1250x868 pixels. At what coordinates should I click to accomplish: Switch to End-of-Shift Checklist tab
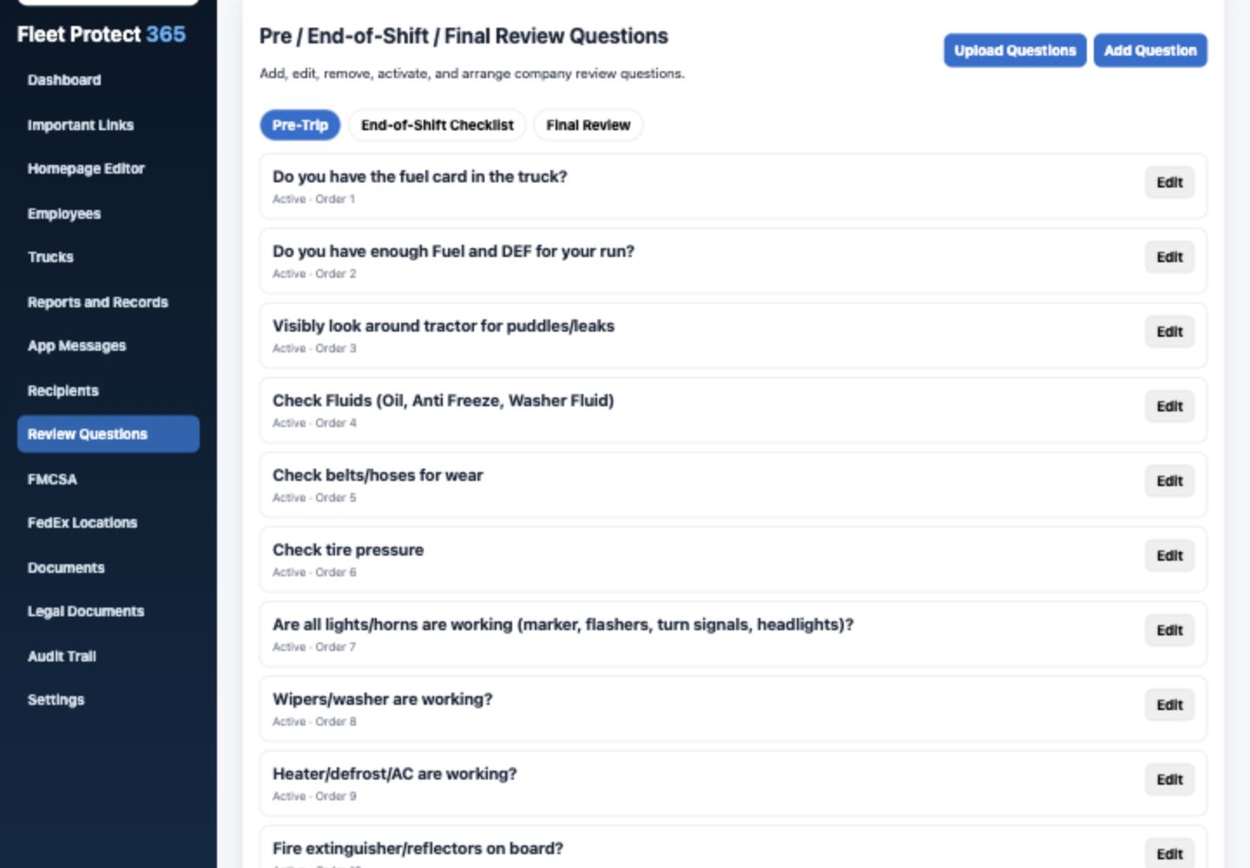[437, 125]
